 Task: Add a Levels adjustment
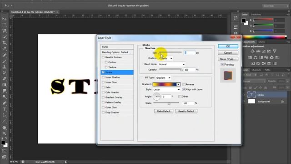coord(258,51)
